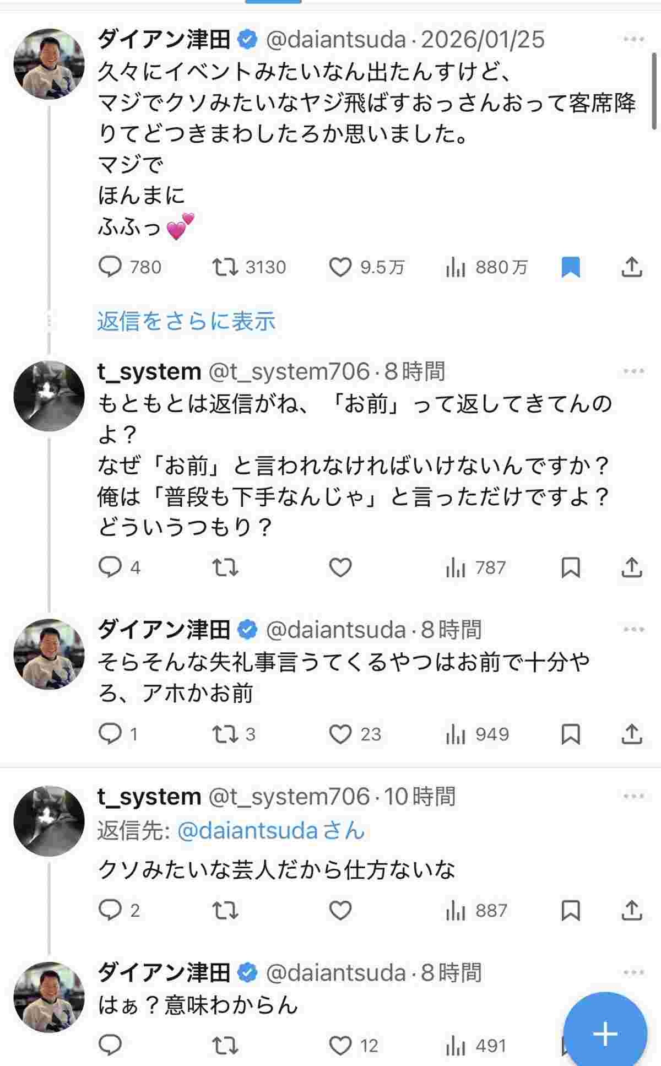Bookmark the t_system tweet with 787 views

(x=571, y=567)
